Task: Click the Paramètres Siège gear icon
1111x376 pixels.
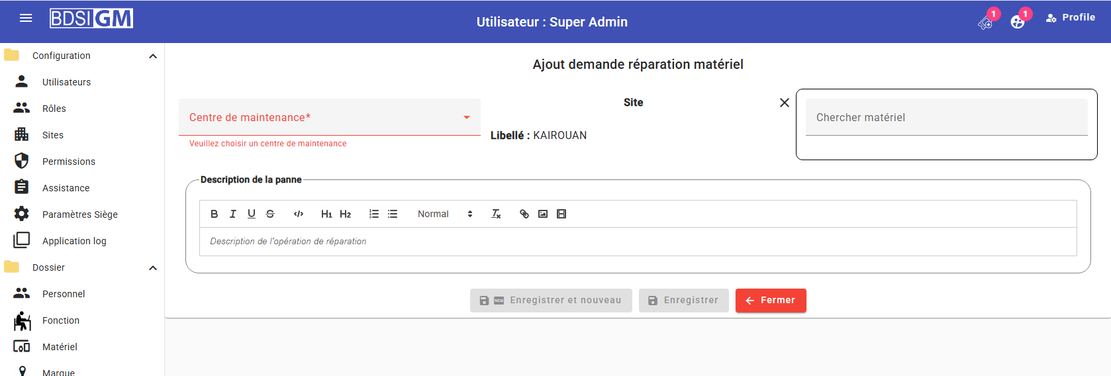Action: [22, 214]
